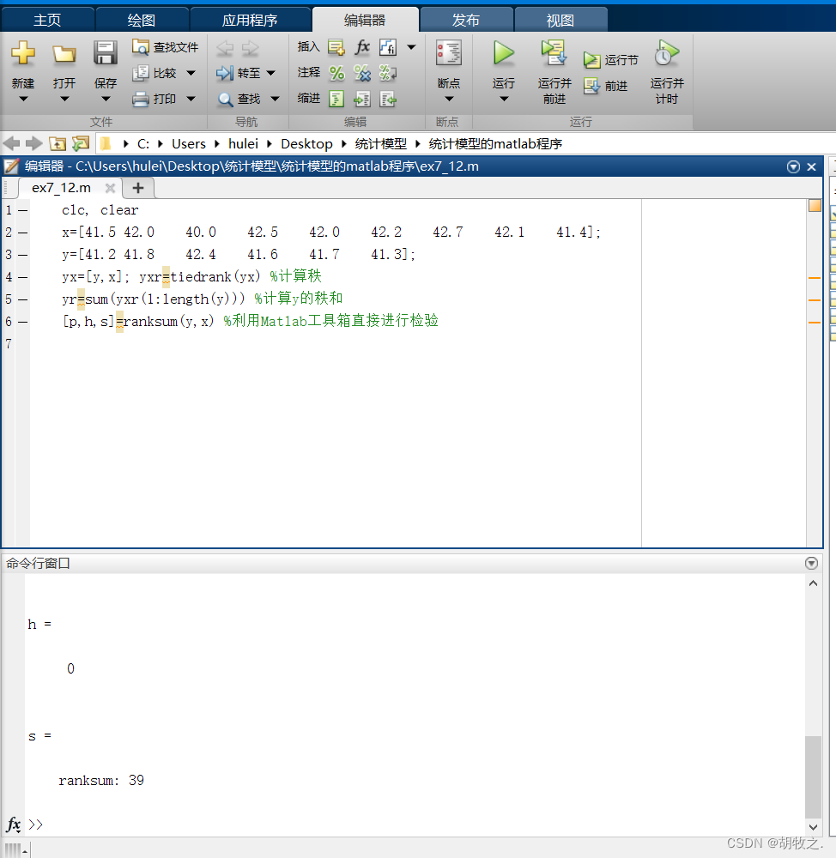Open dropdown arrow under Open (打开)
The height and width of the screenshot is (858, 836).
pyautogui.click(x=64, y=99)
